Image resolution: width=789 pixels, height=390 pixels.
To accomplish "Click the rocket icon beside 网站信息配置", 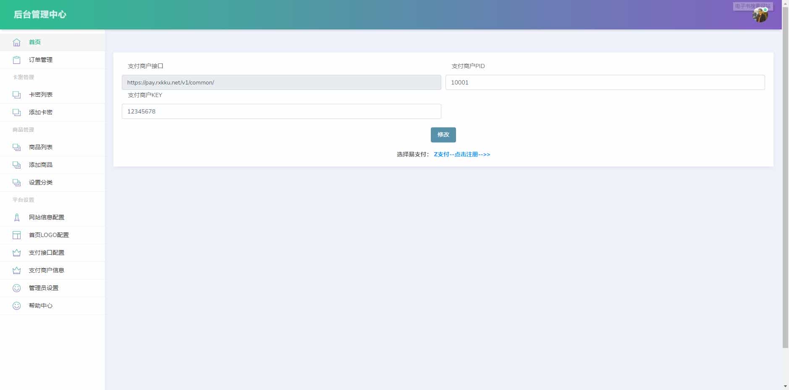I will pos(17,218).
